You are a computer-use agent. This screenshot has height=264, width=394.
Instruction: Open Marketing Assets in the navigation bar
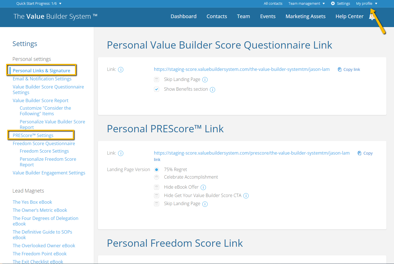[x=306, y=16]
